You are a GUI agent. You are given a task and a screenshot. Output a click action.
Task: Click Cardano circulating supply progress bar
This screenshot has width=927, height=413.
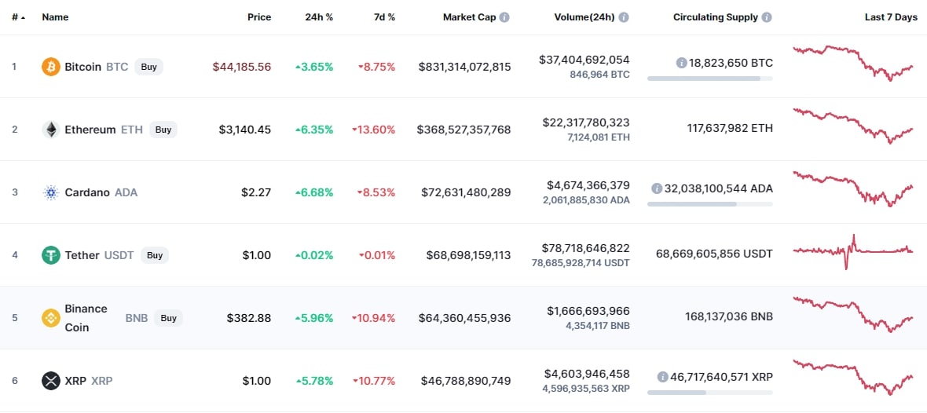tap(710, 204)
